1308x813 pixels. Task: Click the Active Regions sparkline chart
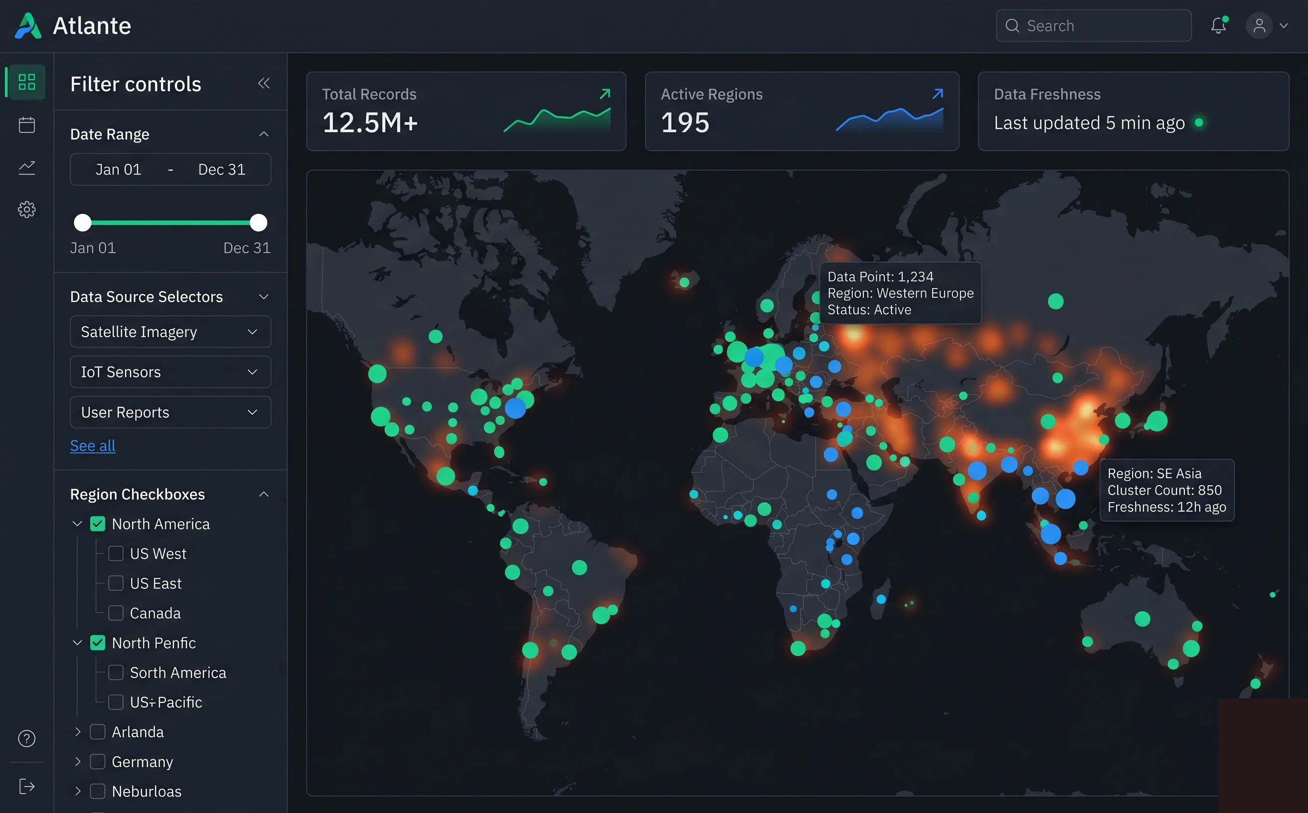tap(889, 120)
